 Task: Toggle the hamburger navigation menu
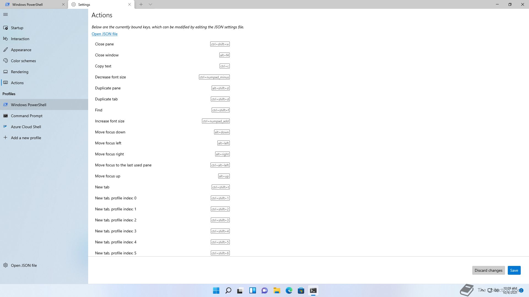tap(6, 15)
